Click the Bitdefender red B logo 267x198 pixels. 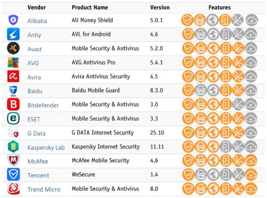point(13,105)
